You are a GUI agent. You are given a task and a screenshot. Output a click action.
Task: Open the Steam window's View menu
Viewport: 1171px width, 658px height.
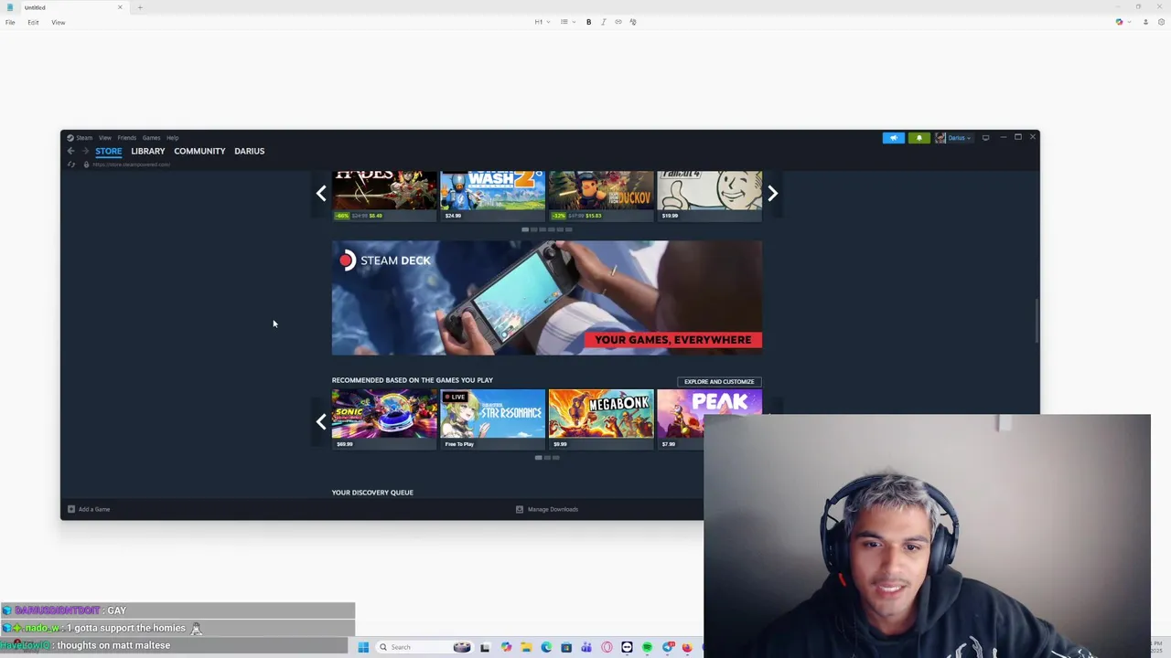coord(105,138)
